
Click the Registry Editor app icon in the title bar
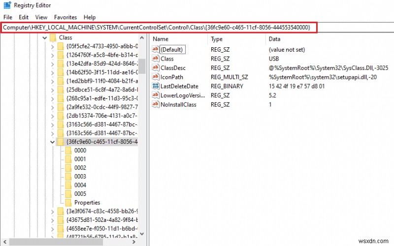(7, 5)
